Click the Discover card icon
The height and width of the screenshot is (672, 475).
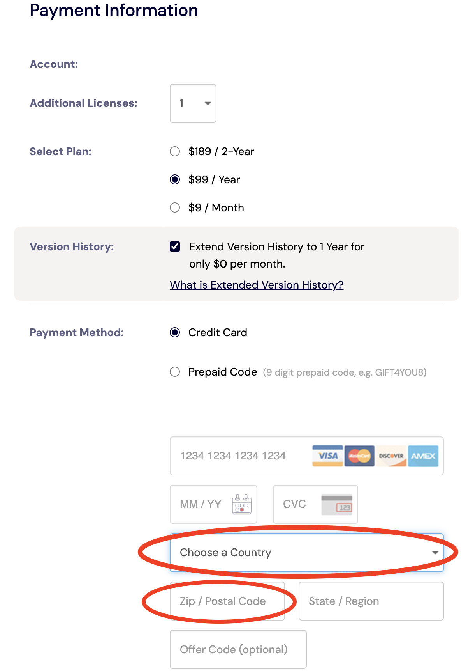pyautogui.click(x=391, y=456)
